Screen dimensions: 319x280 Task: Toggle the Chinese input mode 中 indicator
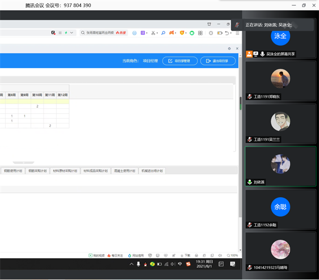[x=180, y=264]
